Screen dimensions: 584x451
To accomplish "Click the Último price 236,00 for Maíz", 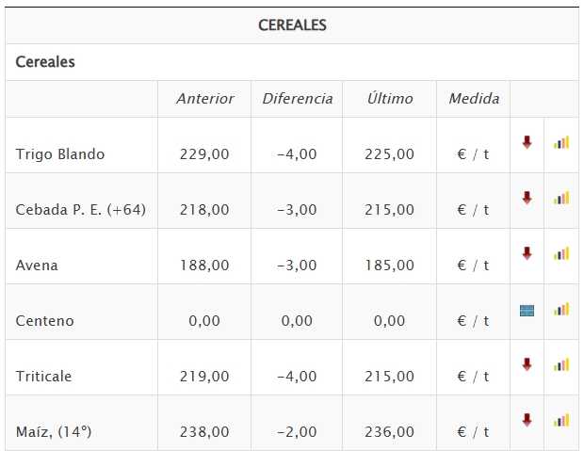I will pyautogui.click(x=390, y=432).
